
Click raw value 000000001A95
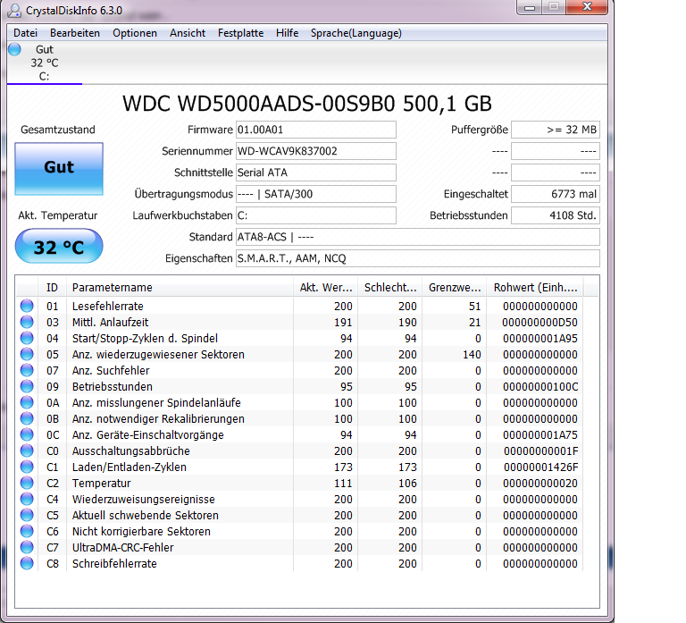(540, 339)
